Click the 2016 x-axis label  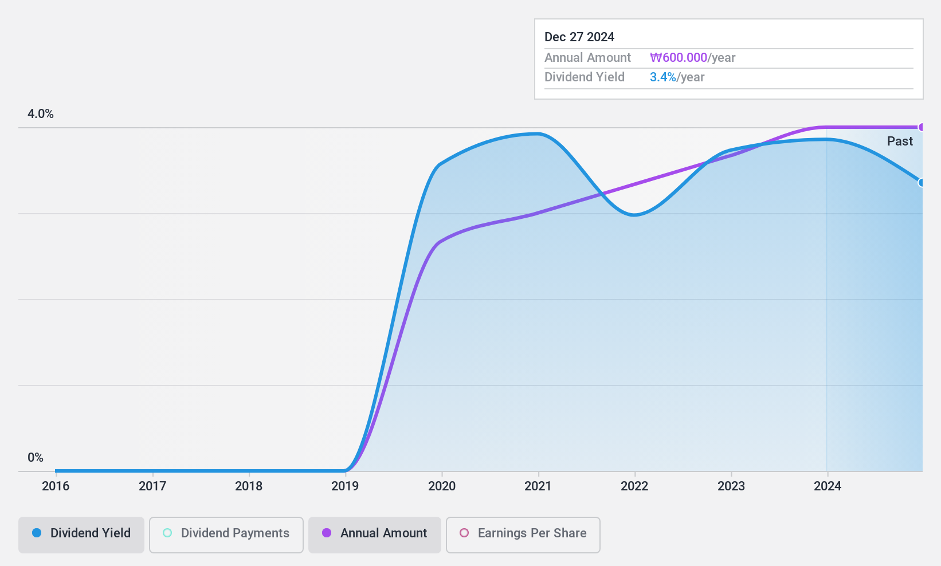pyautogui.click(x=56, y=486)
